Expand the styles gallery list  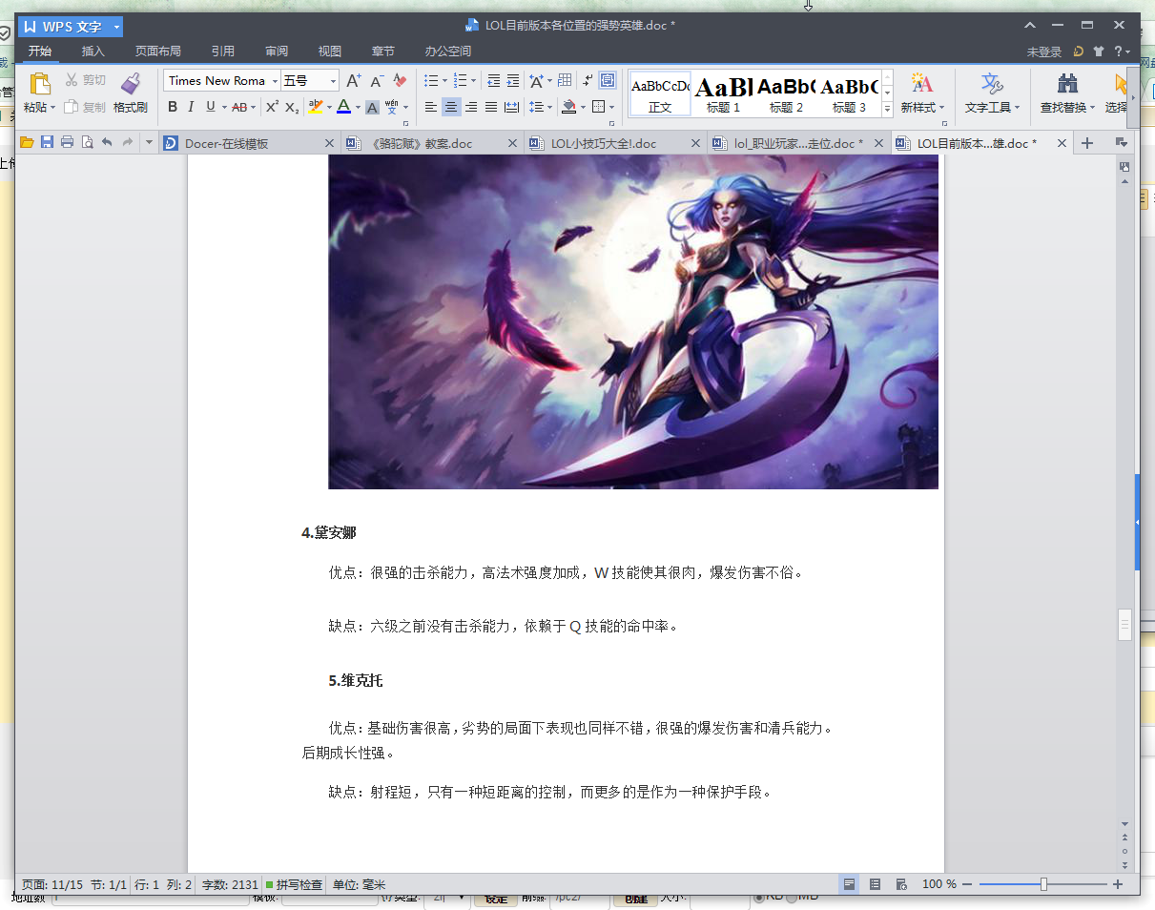(x=887, y=109)
